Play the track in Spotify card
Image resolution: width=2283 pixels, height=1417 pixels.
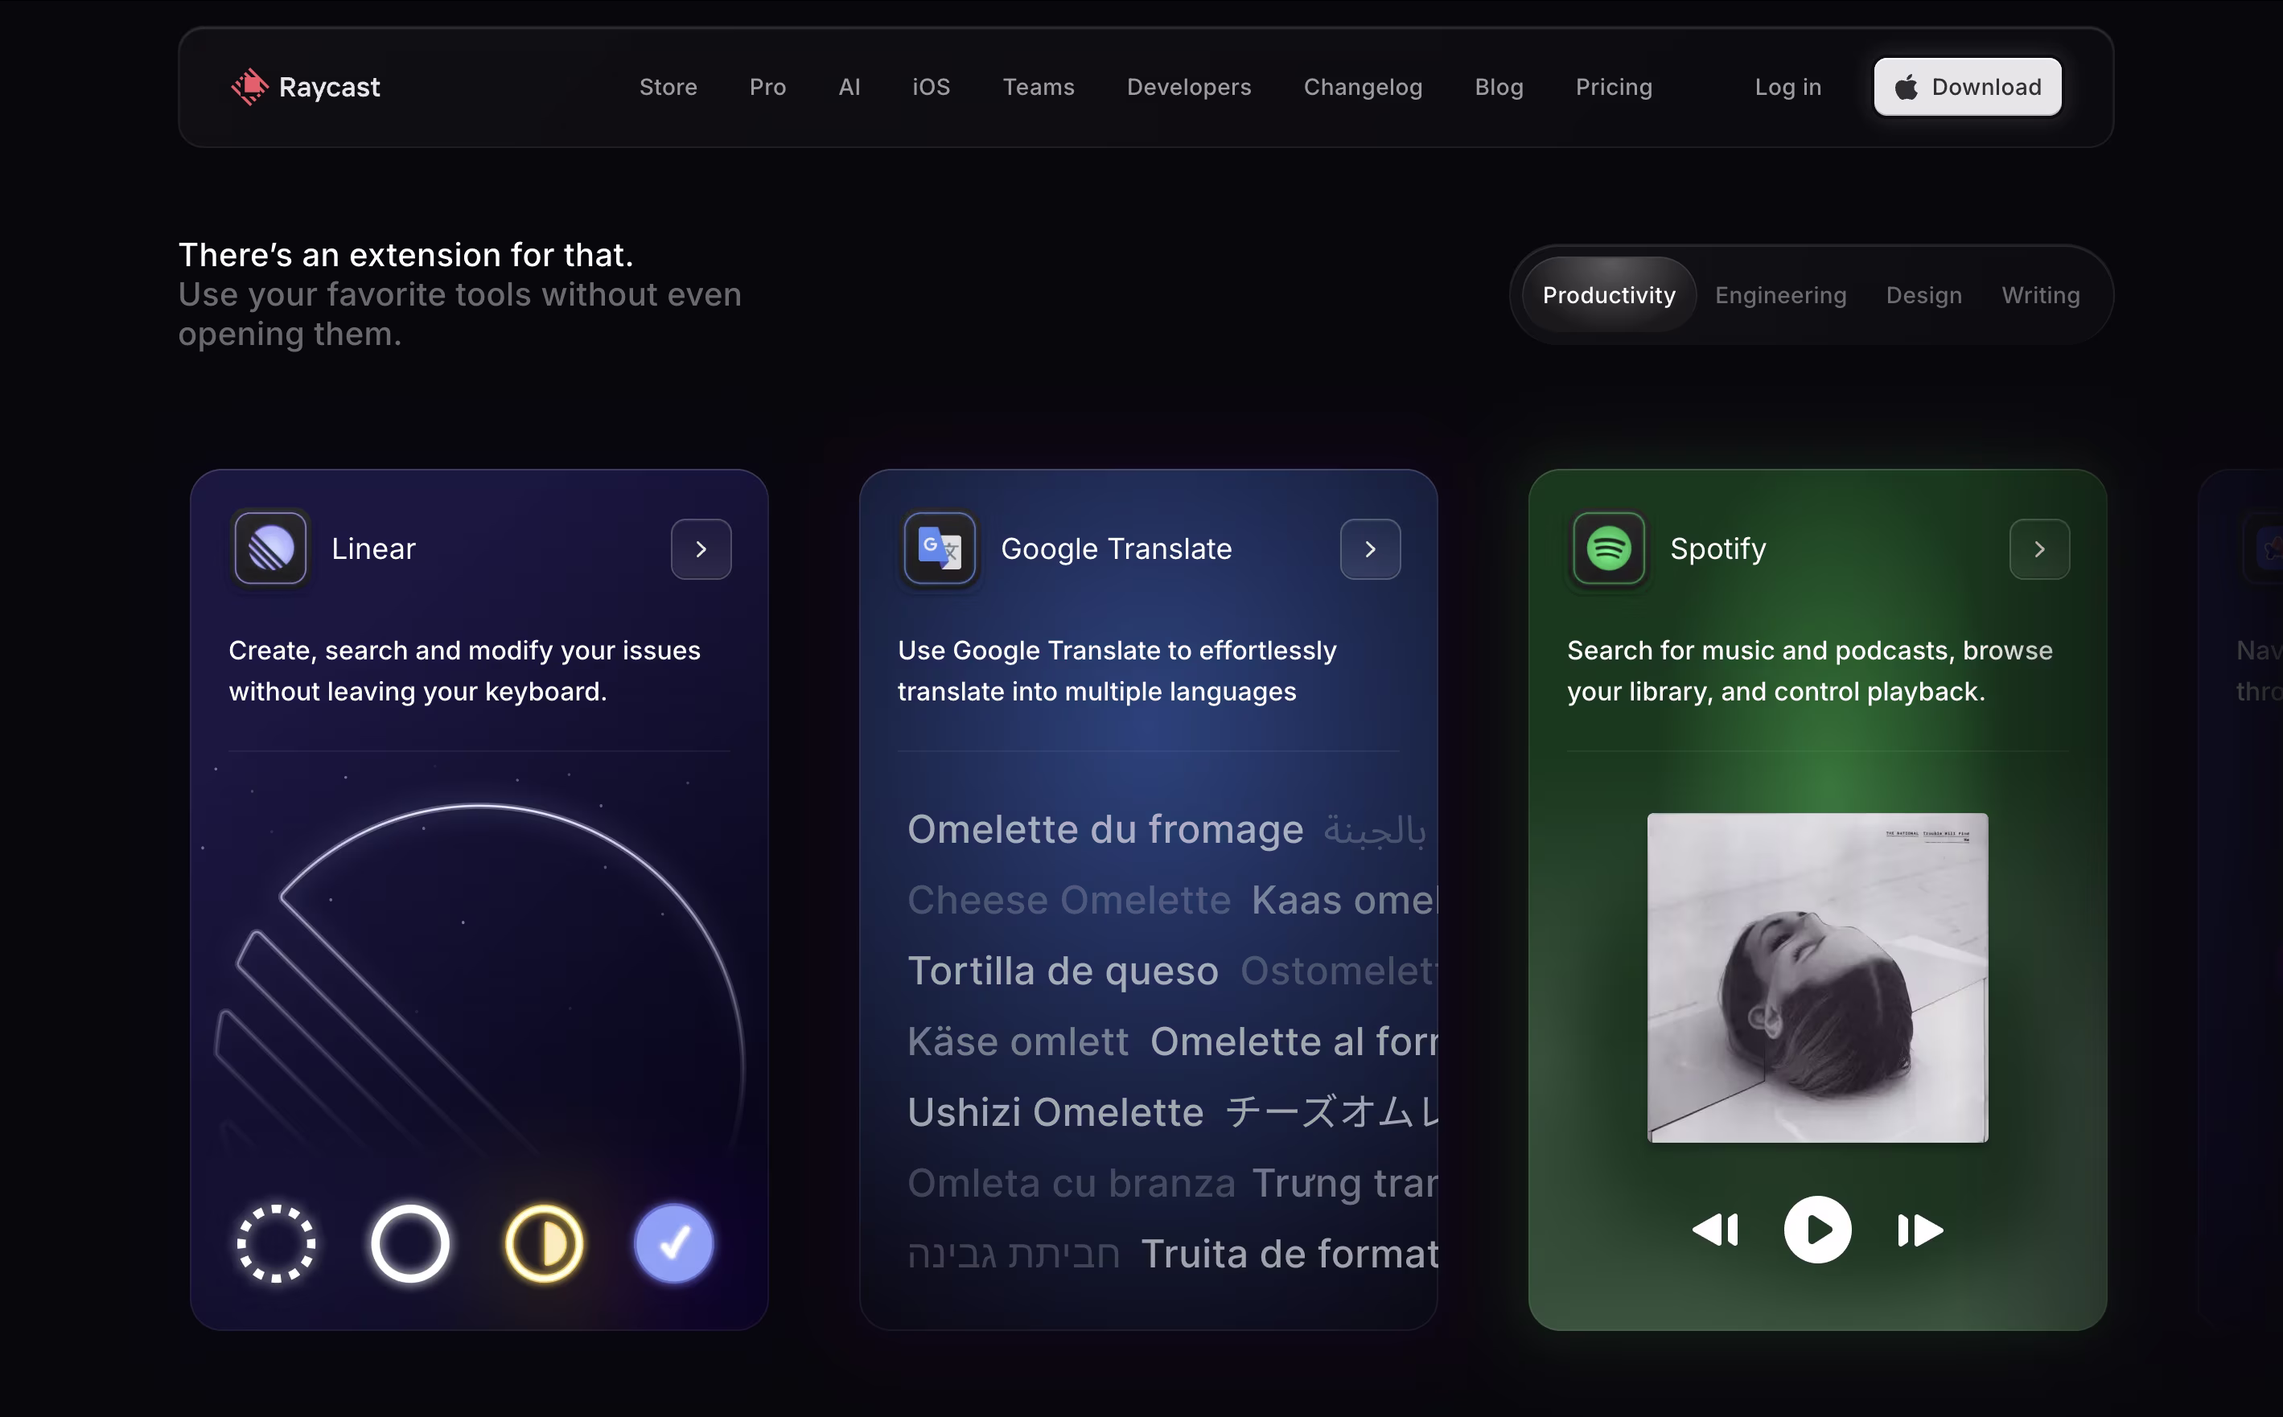(1817, 1230)
